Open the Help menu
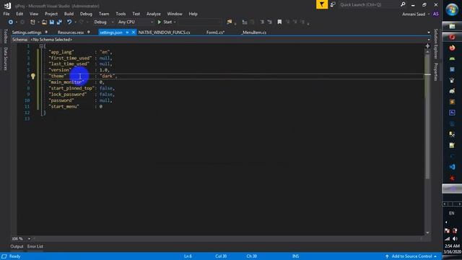Screen dimensions: 462x260 tap(193, 14)
